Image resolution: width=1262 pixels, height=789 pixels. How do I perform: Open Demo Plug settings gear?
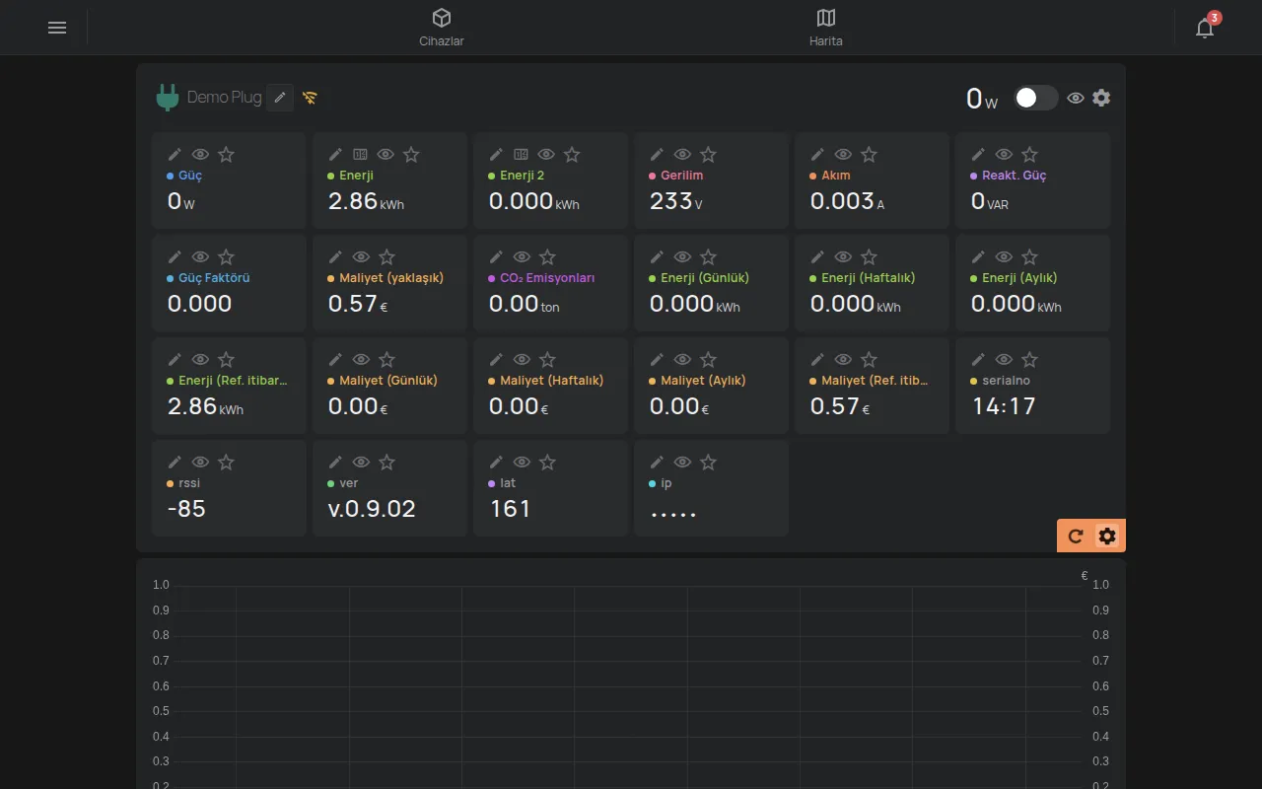pyautogui.click(x=1101, y=98)
